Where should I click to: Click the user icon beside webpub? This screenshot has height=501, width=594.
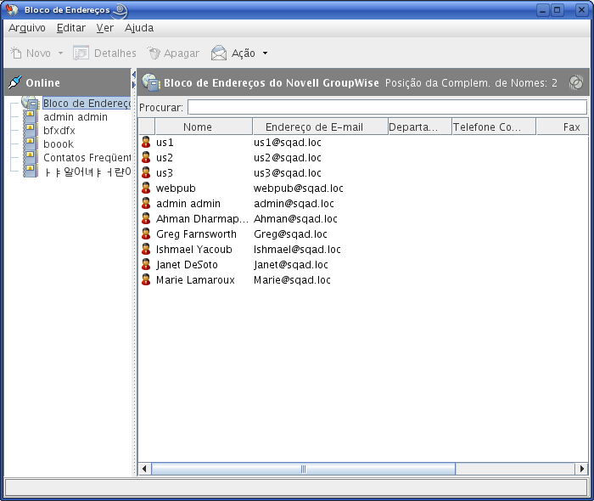(146, 189)
